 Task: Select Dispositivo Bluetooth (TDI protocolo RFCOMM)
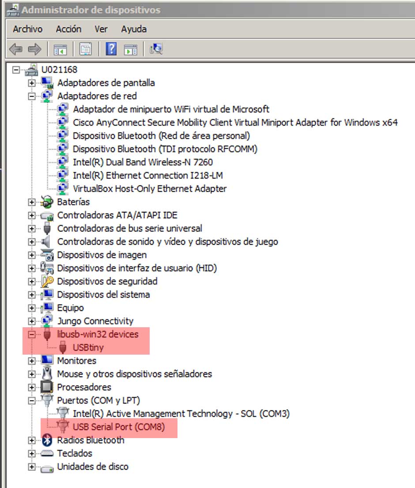point(165,149)
